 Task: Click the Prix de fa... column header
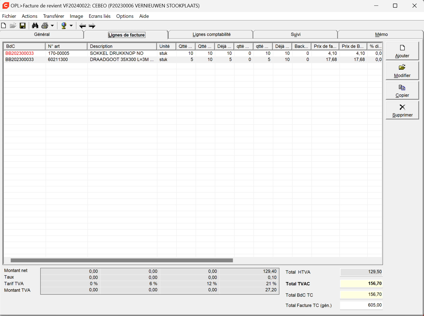tap(325, 46)
